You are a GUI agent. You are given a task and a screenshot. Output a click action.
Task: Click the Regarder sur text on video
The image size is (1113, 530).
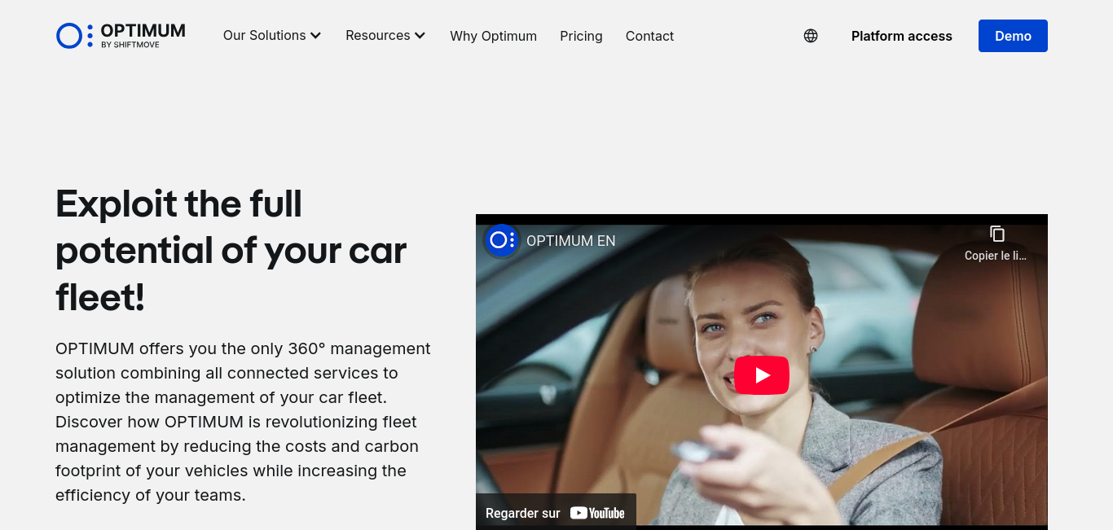[x=522, y=513]
